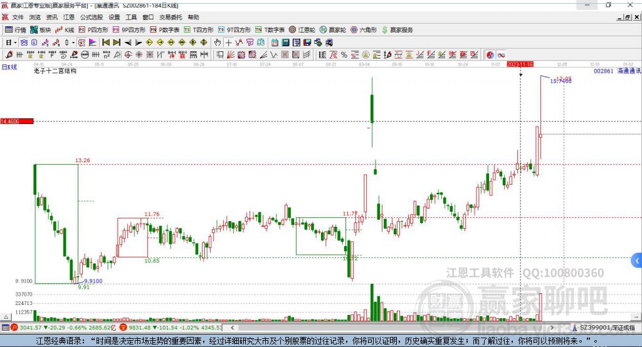
Task: Open the P数字表 number table
Action: pyautogui.click(x=165, y=30)
